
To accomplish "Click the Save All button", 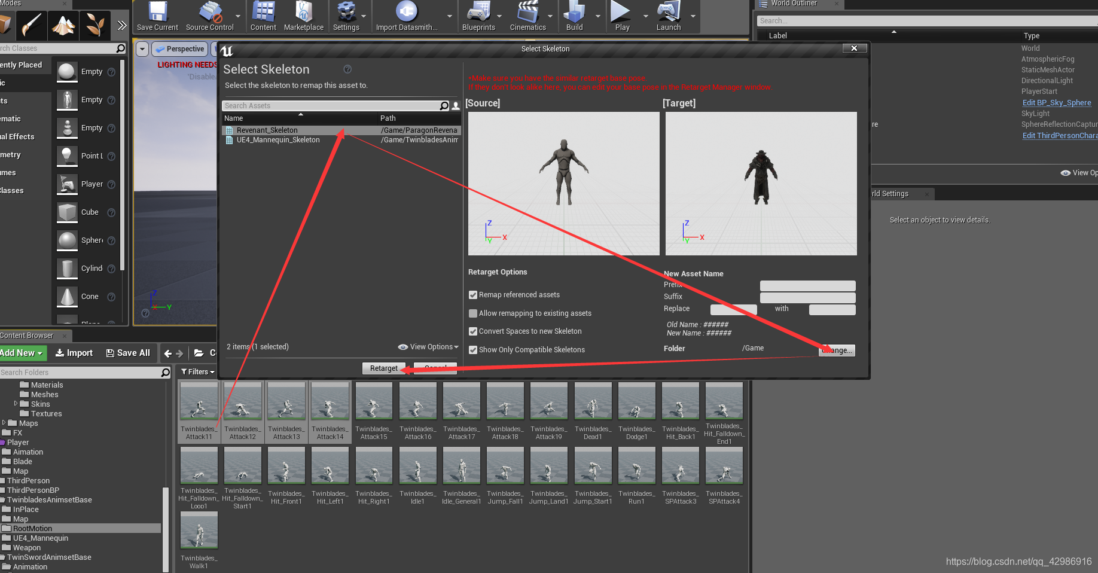I will (128, 353).
